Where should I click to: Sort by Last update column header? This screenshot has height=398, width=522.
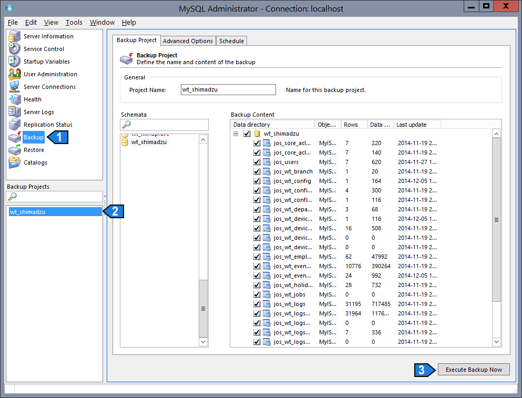417,125
